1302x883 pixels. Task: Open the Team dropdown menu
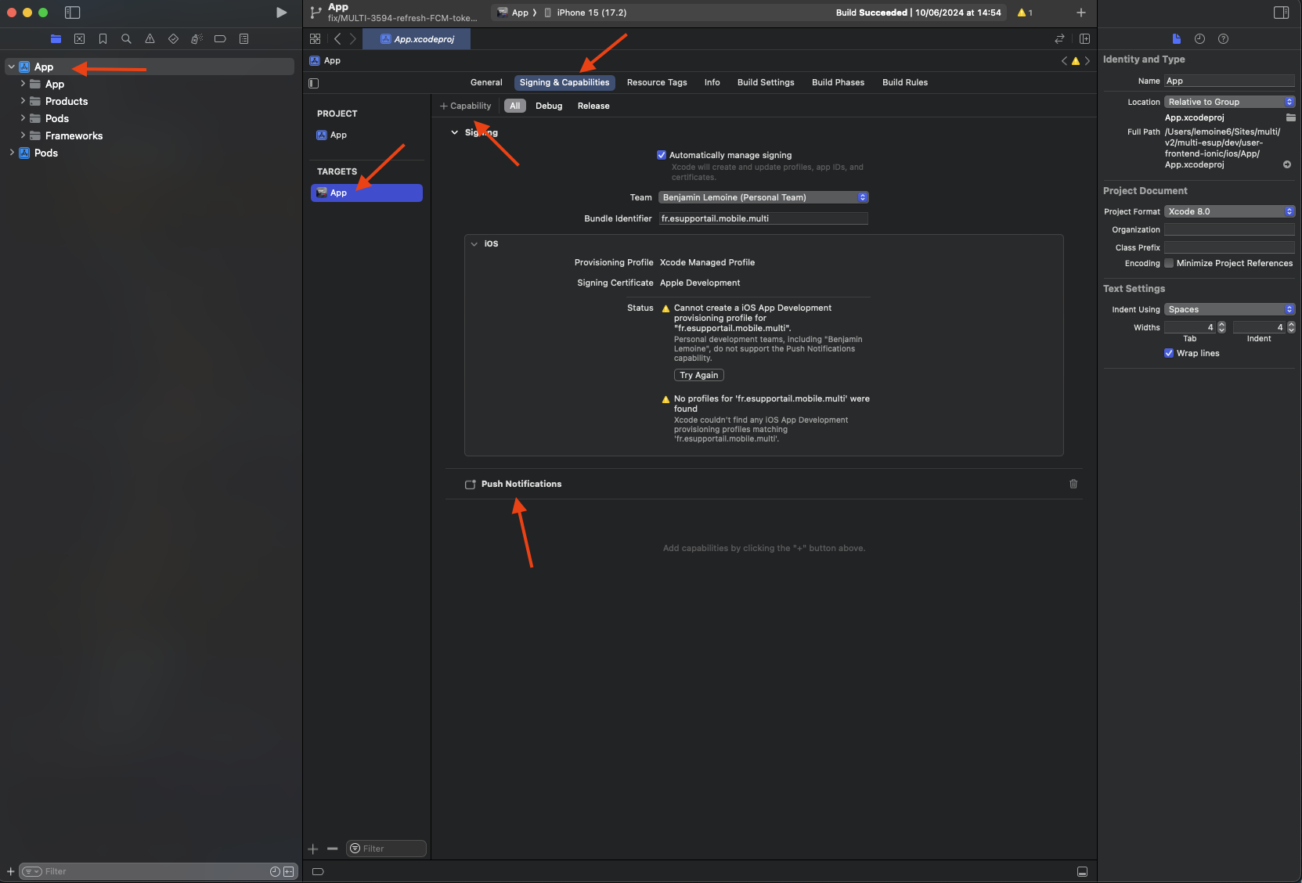(x=763, y=197)
